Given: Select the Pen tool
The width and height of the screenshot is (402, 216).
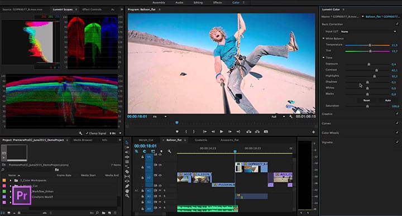Looking at the screenshot, I should [x=127, y=186].
